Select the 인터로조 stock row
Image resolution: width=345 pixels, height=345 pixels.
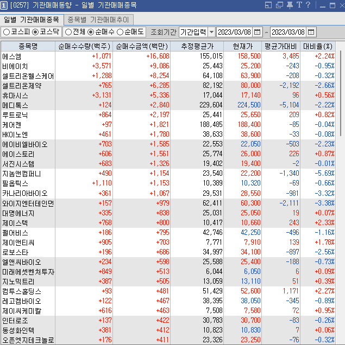pos(168,321)
